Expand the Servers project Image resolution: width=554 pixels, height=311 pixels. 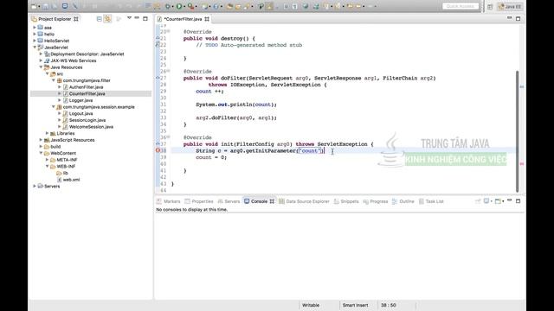click(x=35, y=187)
